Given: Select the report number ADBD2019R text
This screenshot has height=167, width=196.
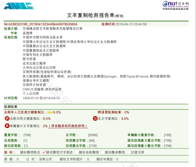Looking at the screenshot, I should pos(41,24).
